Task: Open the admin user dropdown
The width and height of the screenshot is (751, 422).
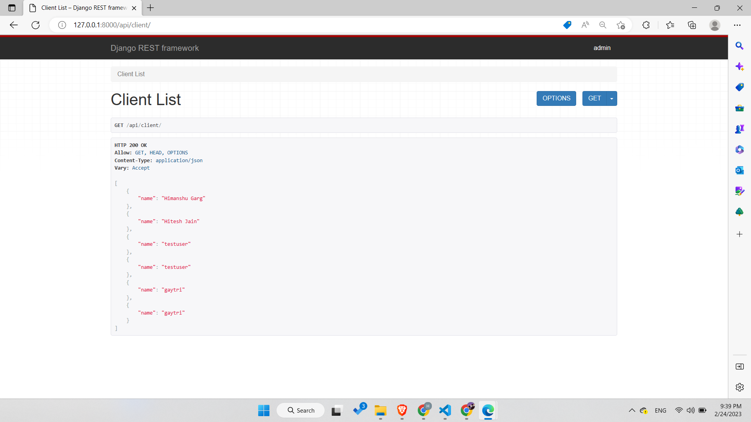Action: click(x=602, y=48)
